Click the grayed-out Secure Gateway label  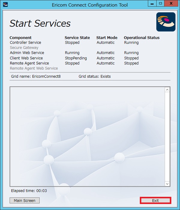(x=24, y=48)
